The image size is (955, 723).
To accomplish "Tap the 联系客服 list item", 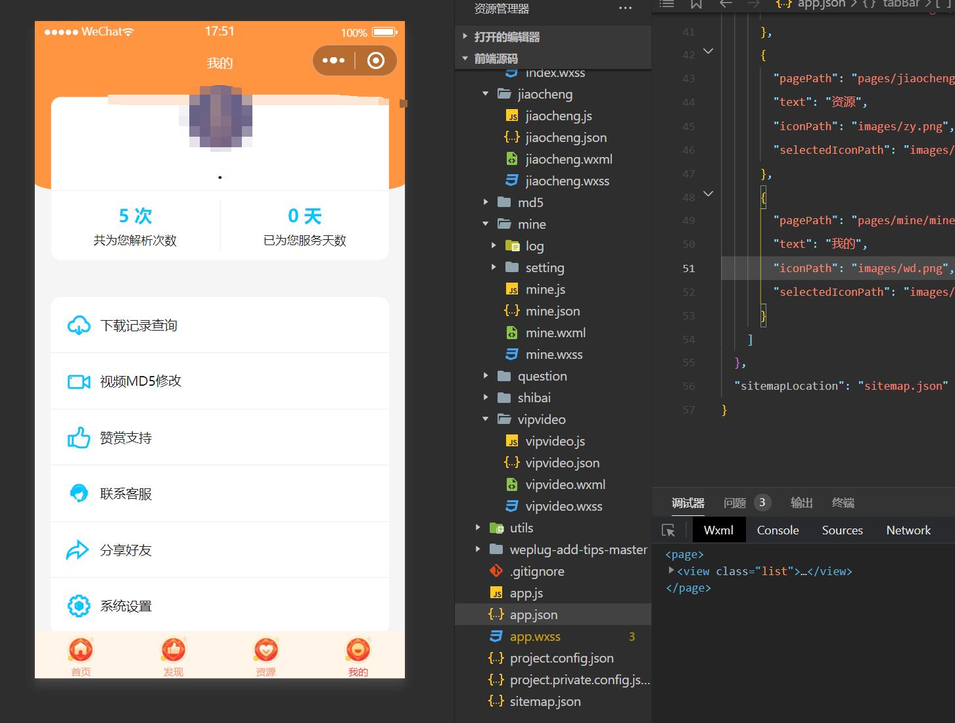I will (x=220, y=494).
